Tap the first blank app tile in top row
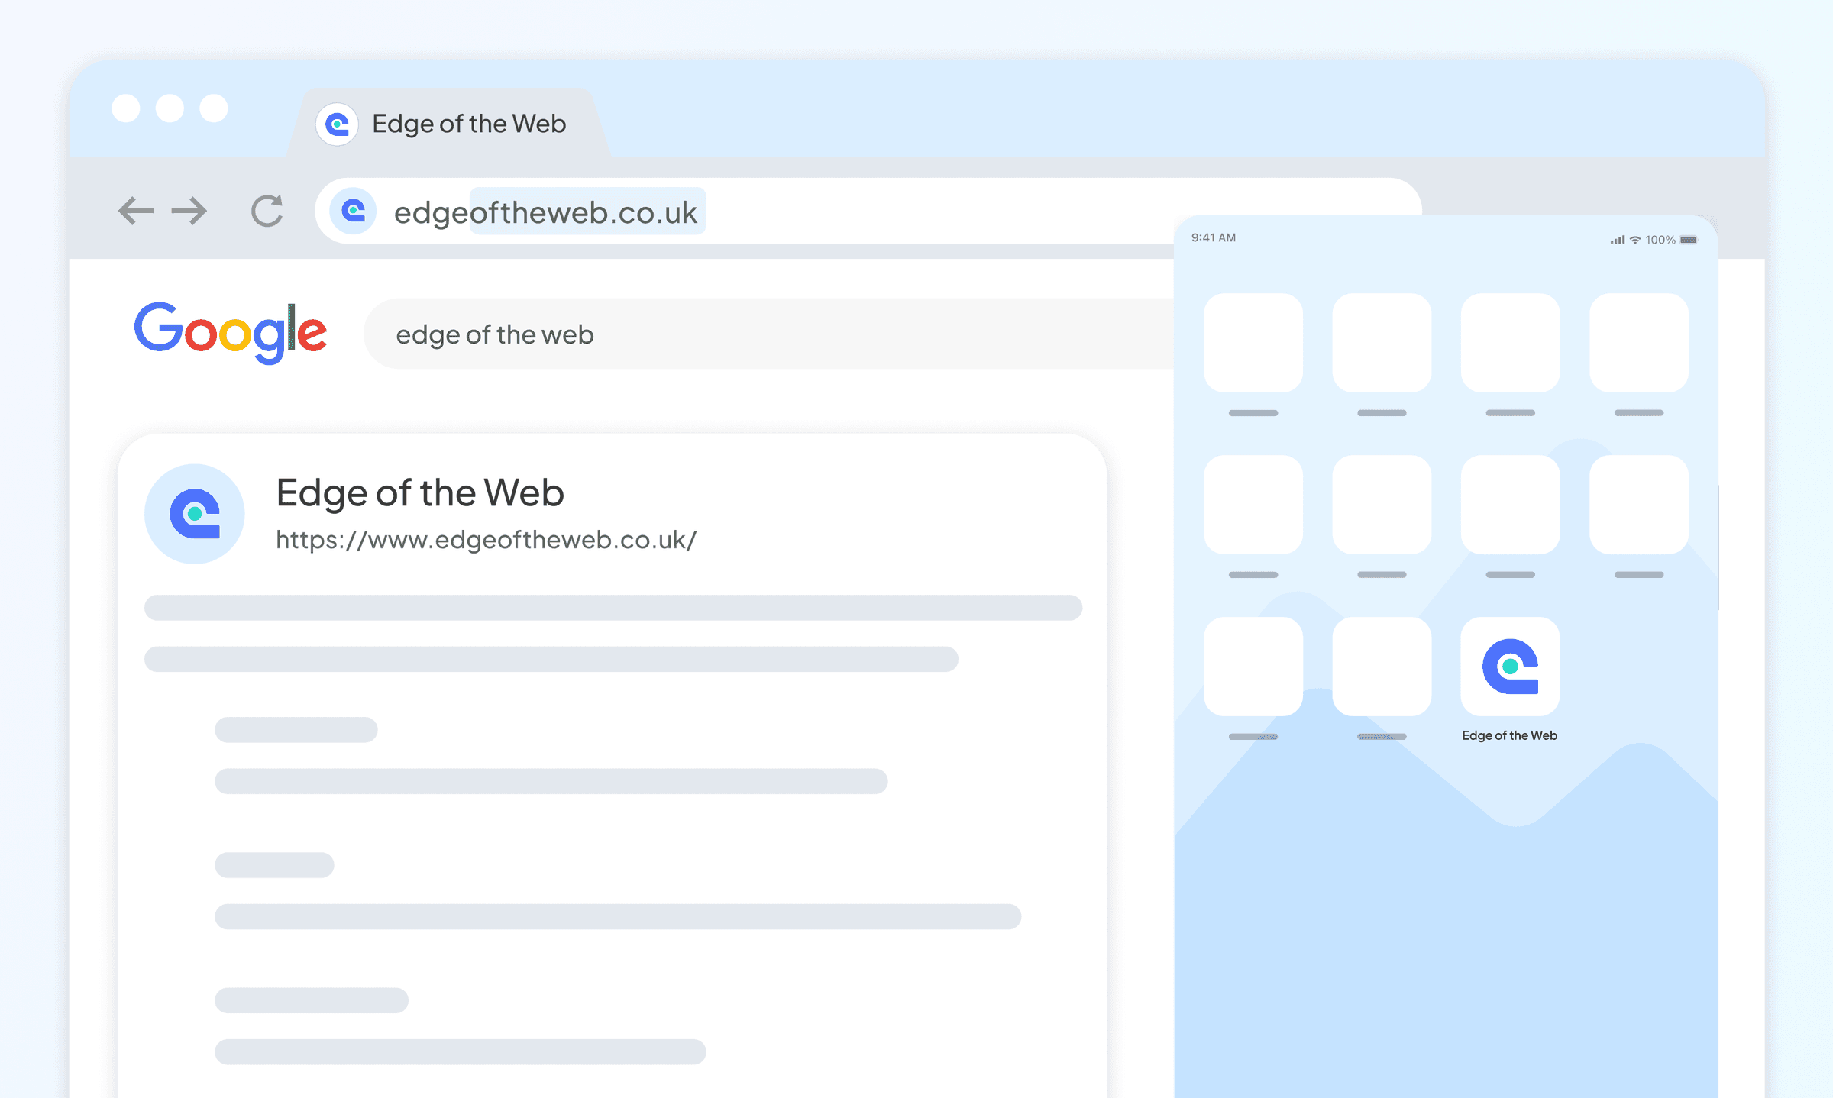The height and width of the screenshot is (1098, 1833). [1253, 343]
